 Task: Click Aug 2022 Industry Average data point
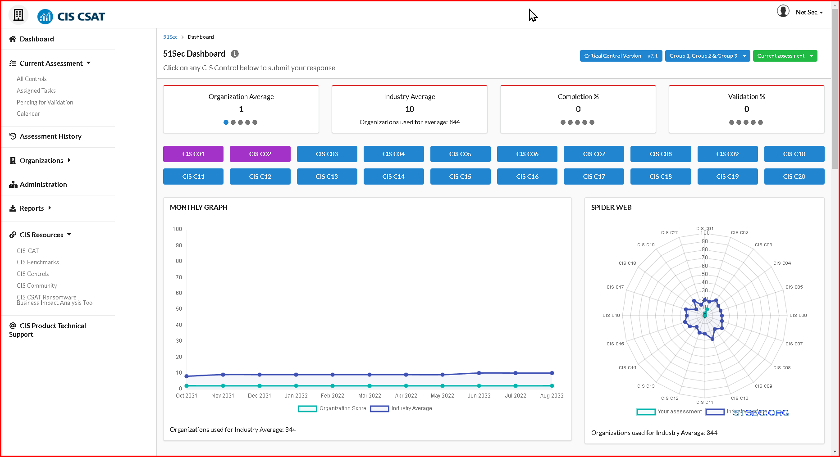click(552, 373)
